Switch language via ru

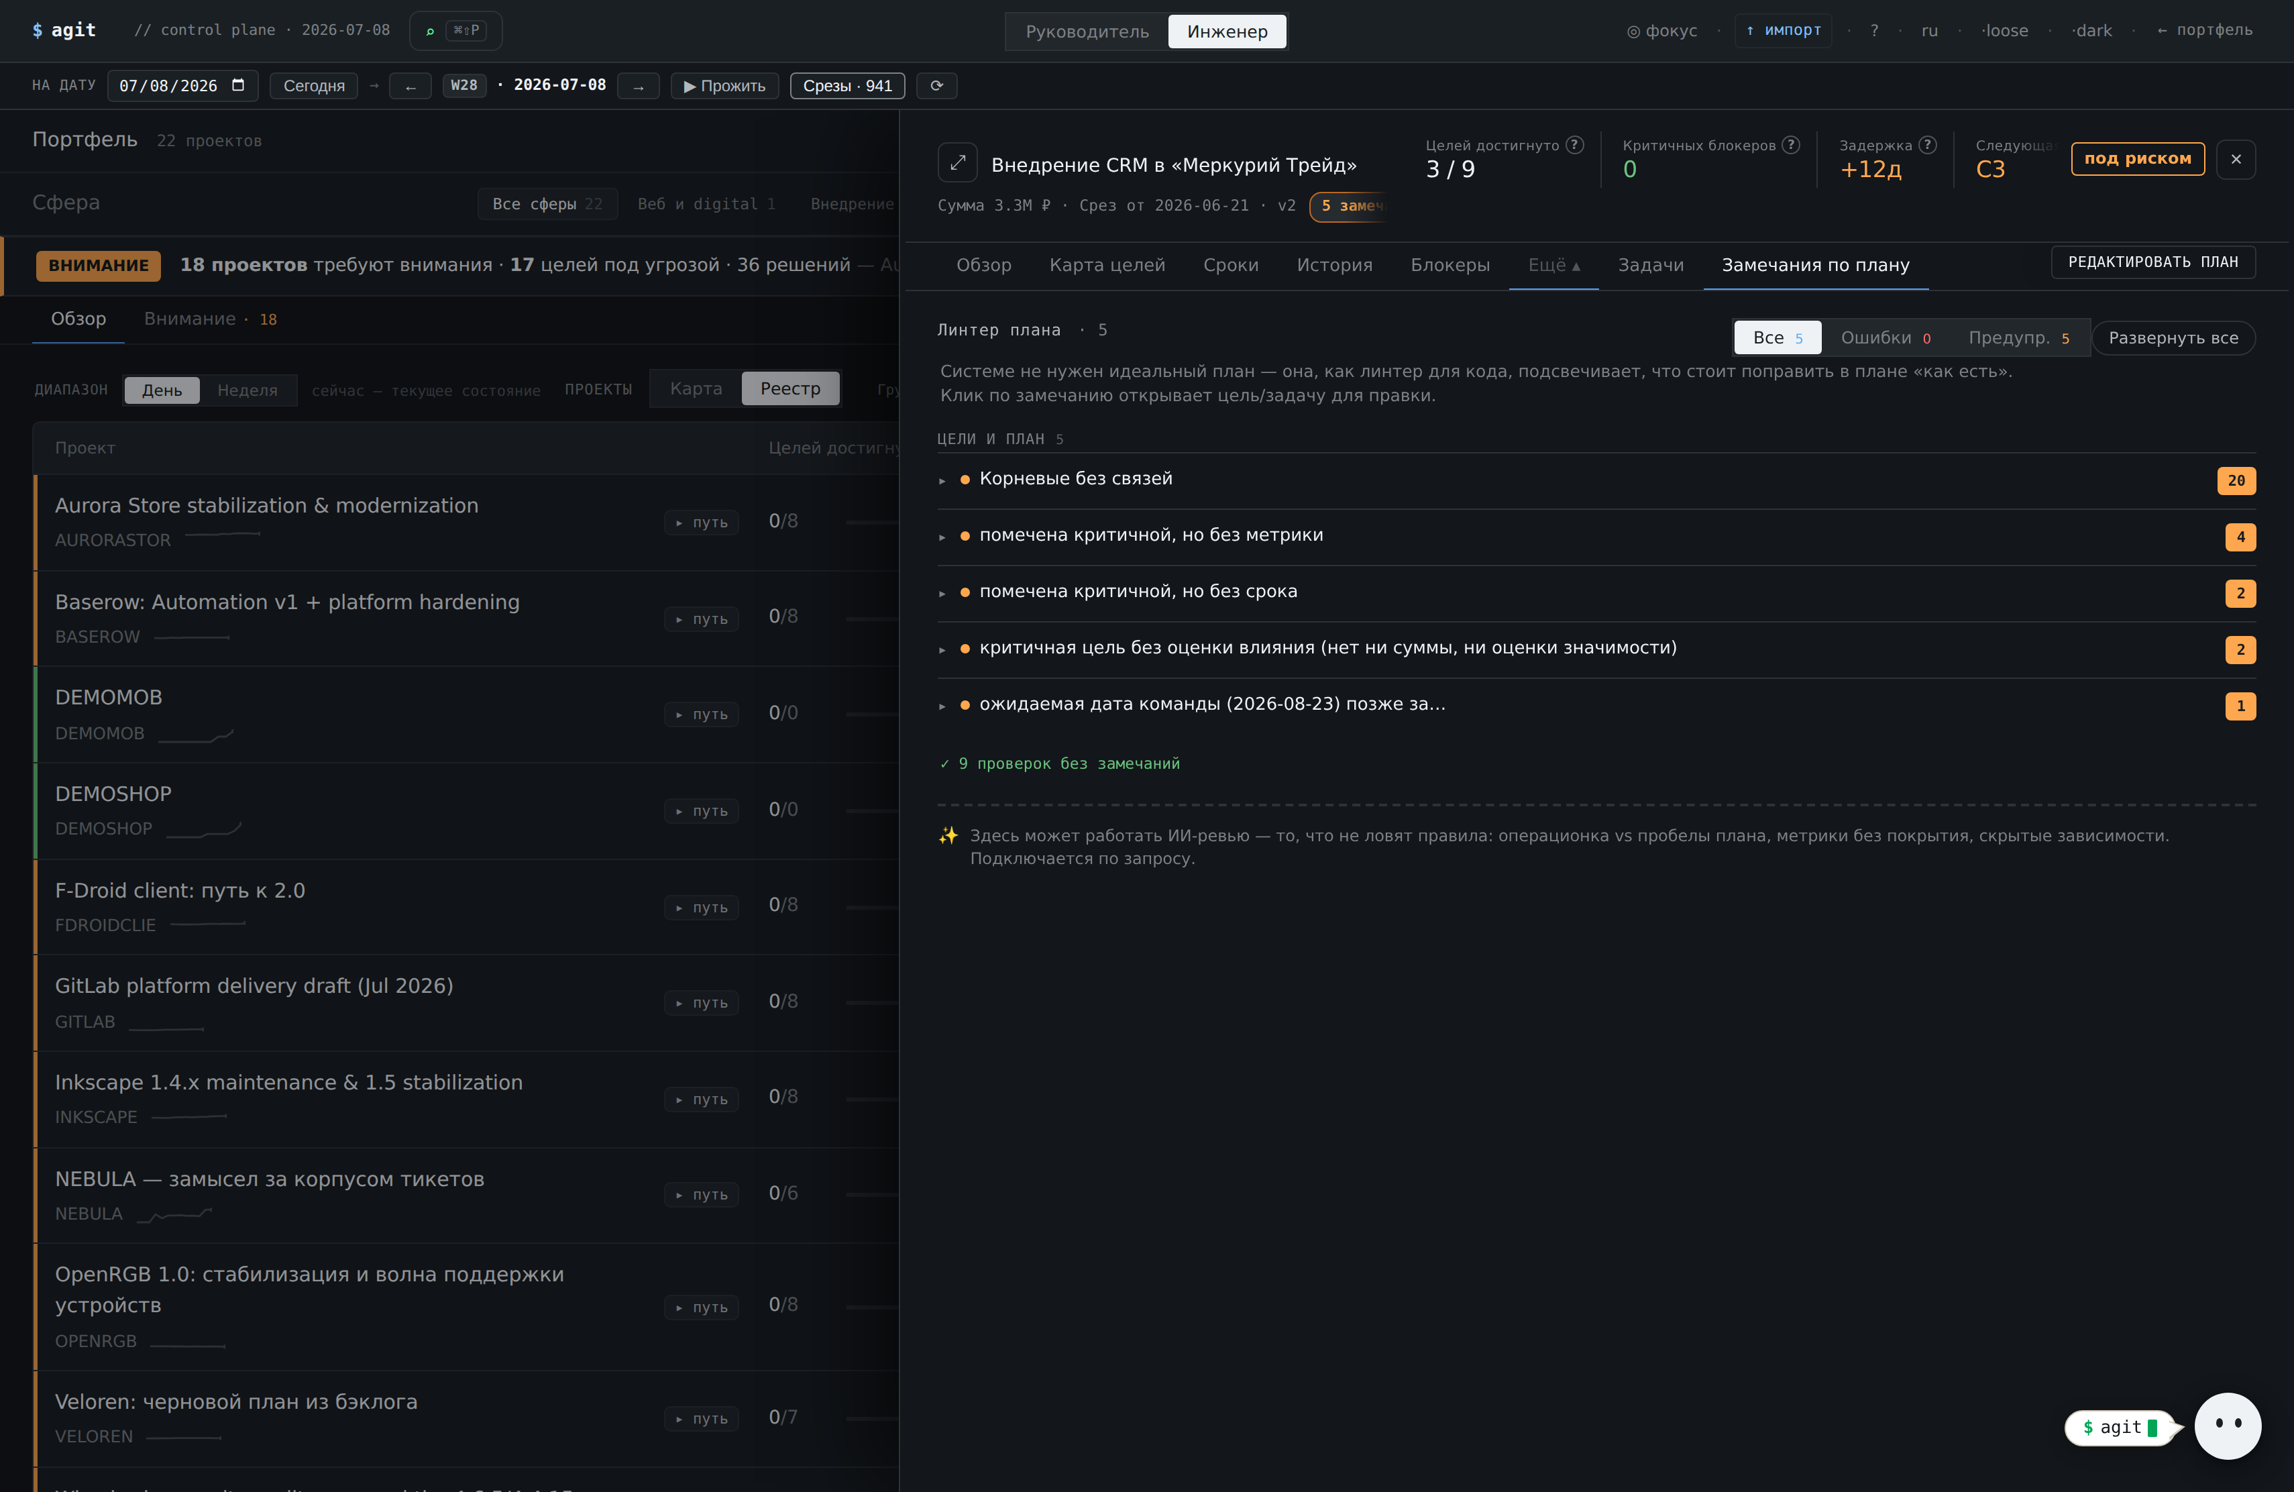click(1930, 31)
